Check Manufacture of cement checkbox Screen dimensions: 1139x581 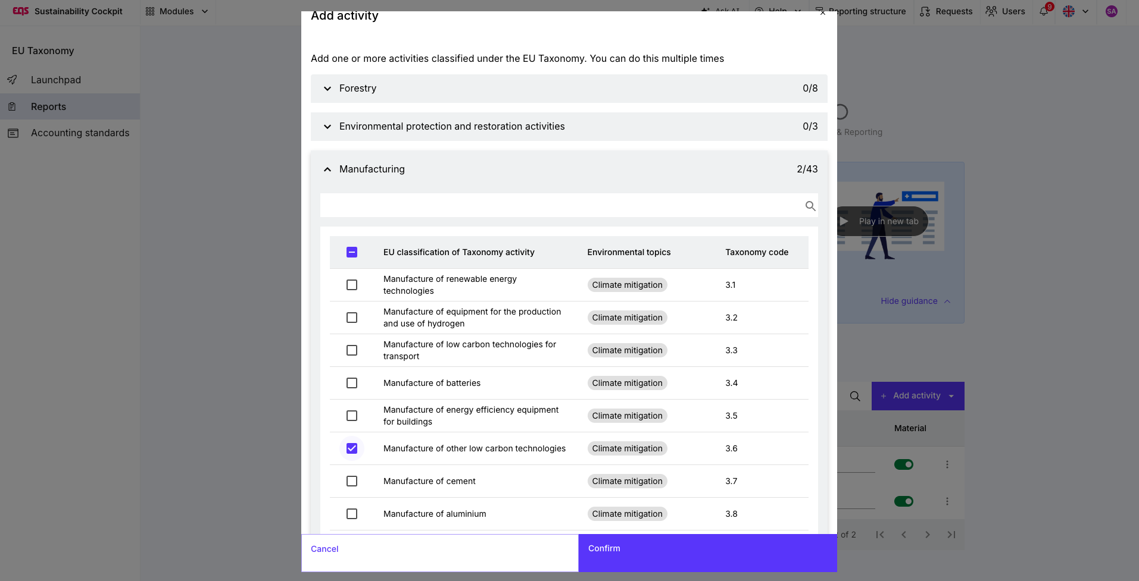tap(352, 481)
